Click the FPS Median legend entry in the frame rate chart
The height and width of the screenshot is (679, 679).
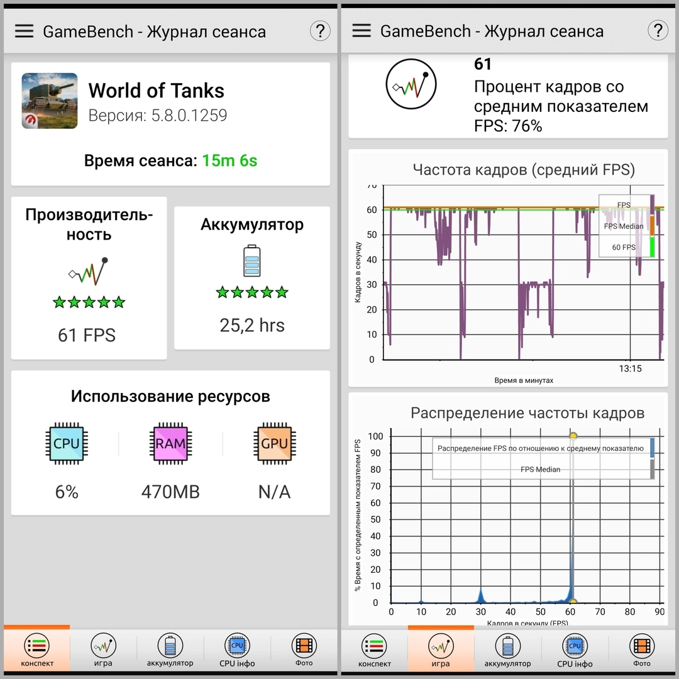click(624, 226)
